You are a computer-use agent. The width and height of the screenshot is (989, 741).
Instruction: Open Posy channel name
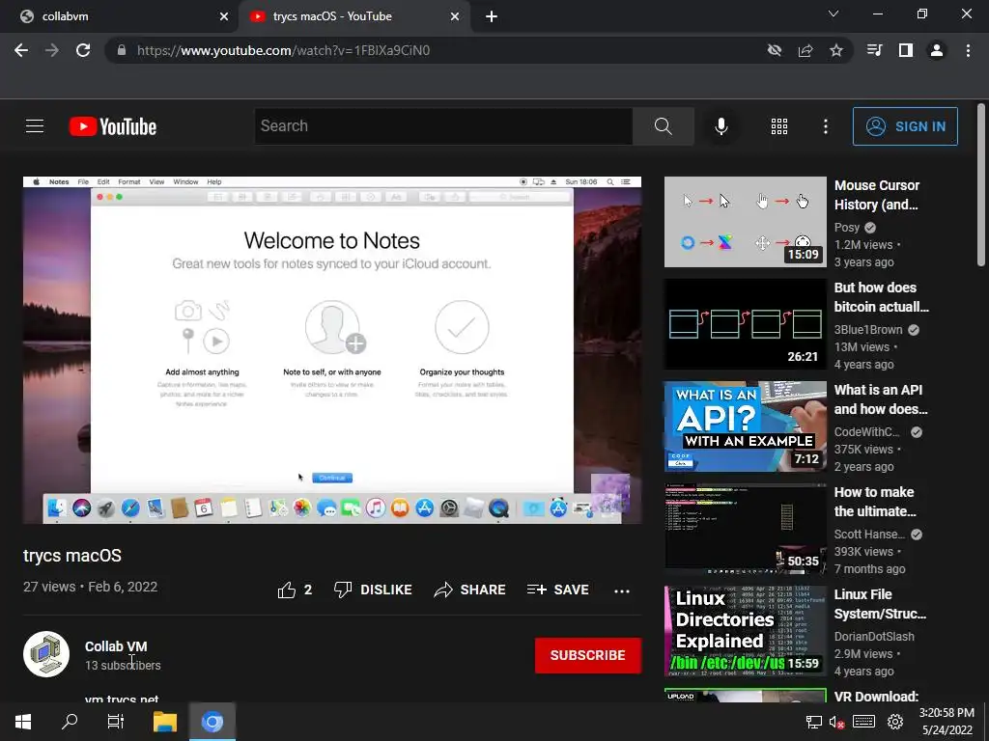[x=847, y=228]
